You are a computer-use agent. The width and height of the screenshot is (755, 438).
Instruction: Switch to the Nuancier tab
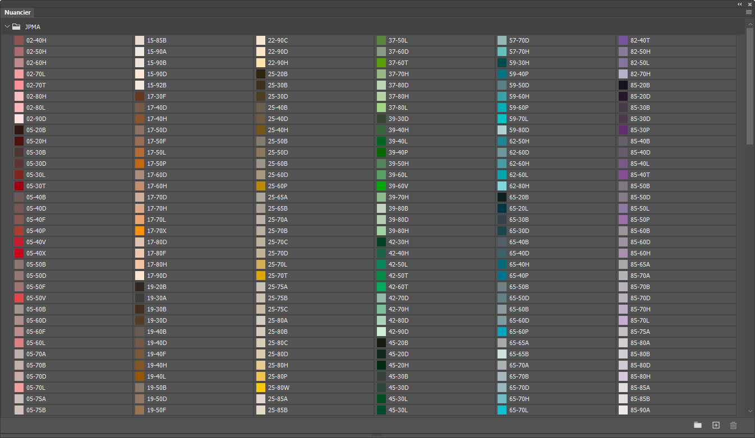point(18,12)
